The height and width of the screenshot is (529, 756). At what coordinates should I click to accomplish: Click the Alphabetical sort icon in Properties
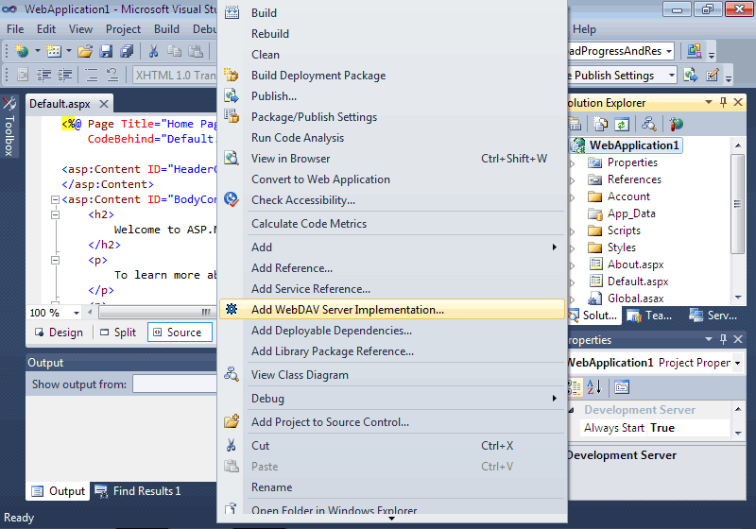[594, 387]
